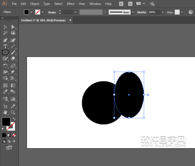Open the Object menu
Image resolution: width=195 pixels, height=166 pixels.
pyautogui.click(x=34, y=4)
